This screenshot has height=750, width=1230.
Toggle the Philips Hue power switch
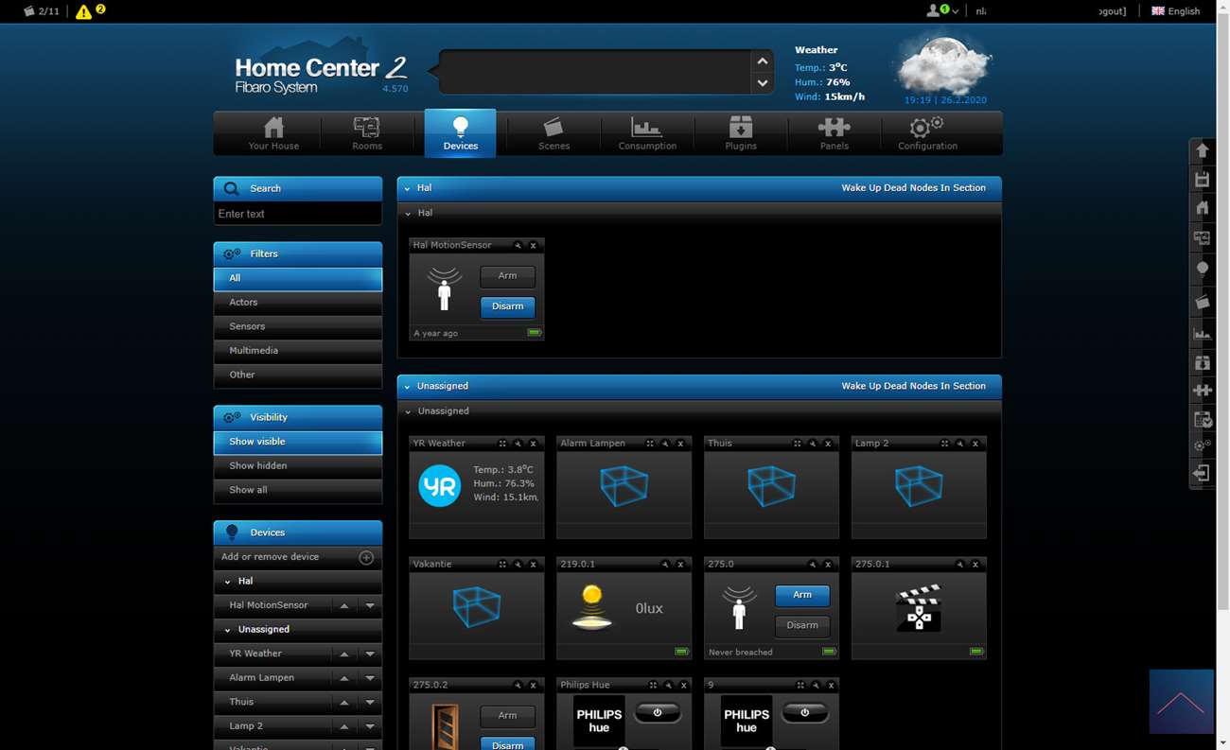657,712
